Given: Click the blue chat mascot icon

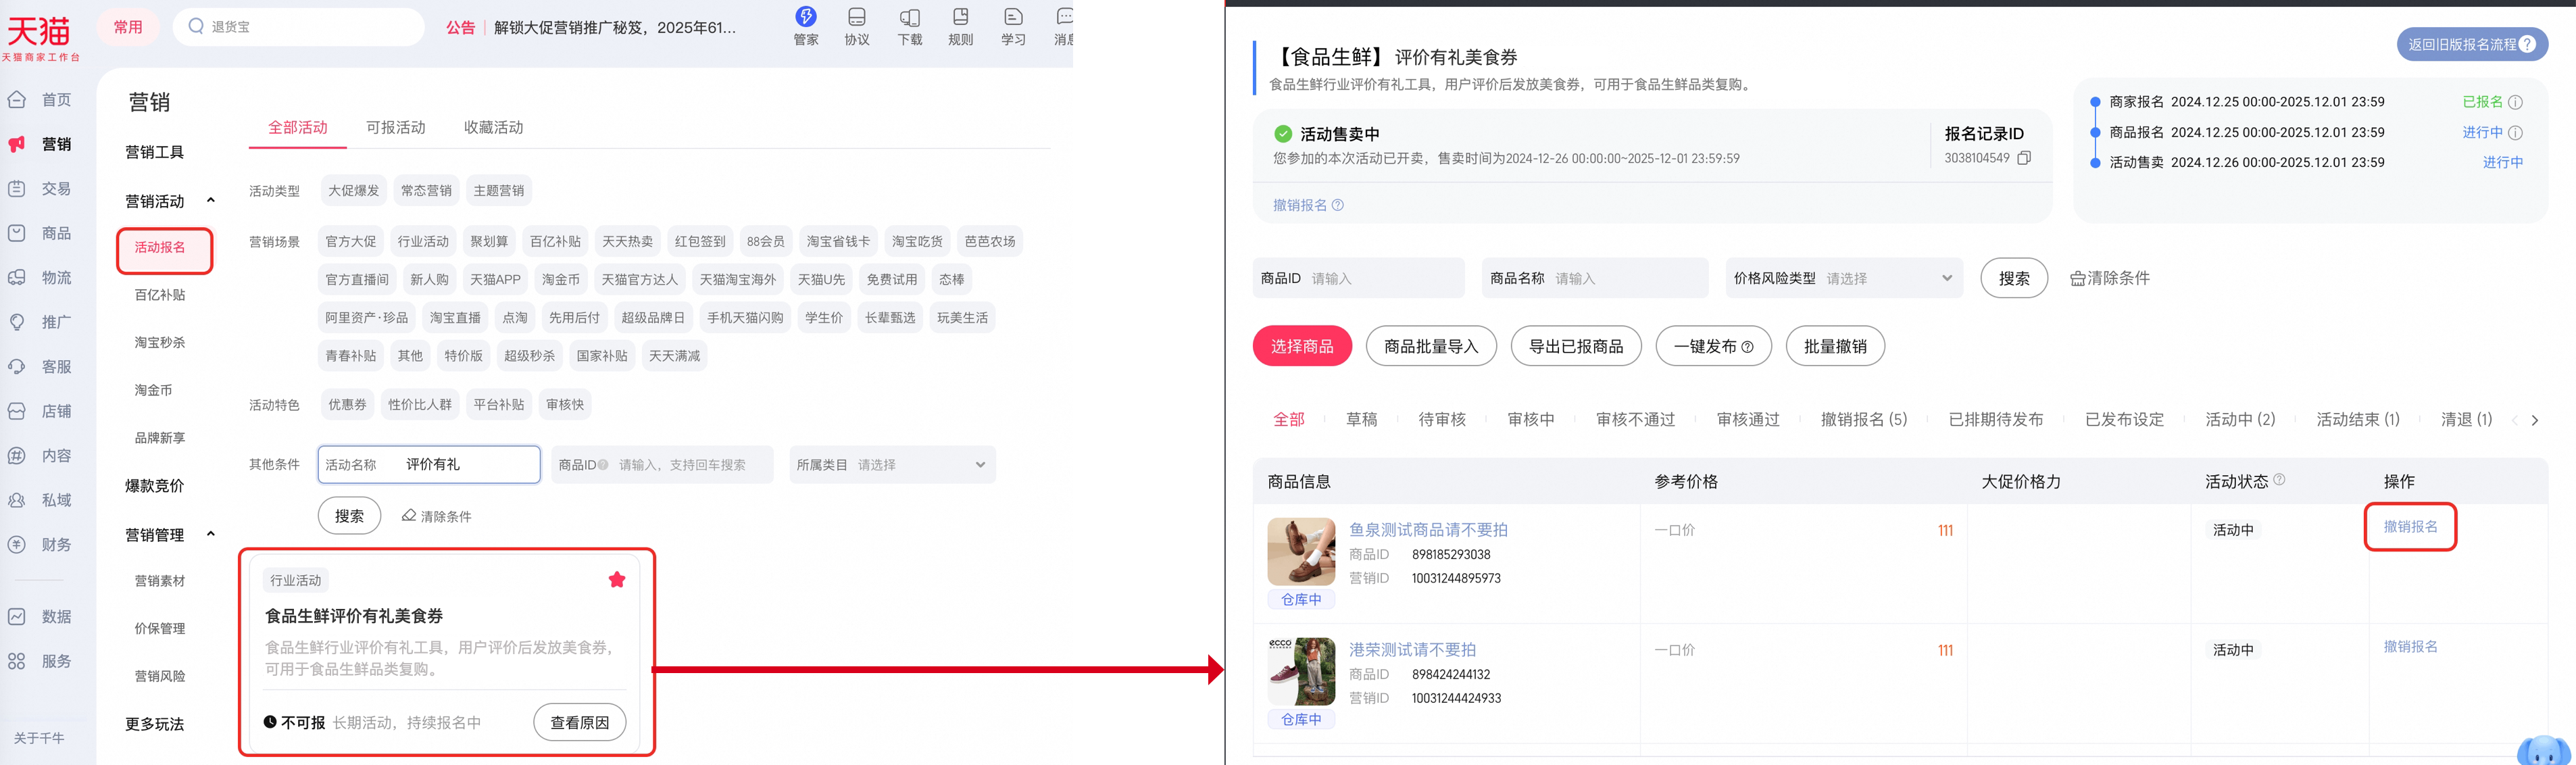Looking at the screenshot, I should (2544, 750).
